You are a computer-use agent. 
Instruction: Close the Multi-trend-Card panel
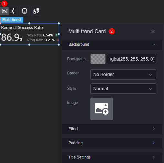[x=153, y=32]
